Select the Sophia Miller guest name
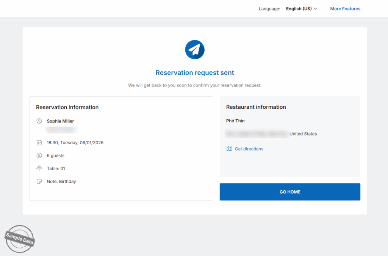The width and height of the screenshot is (388, 256). click(60, 121)
